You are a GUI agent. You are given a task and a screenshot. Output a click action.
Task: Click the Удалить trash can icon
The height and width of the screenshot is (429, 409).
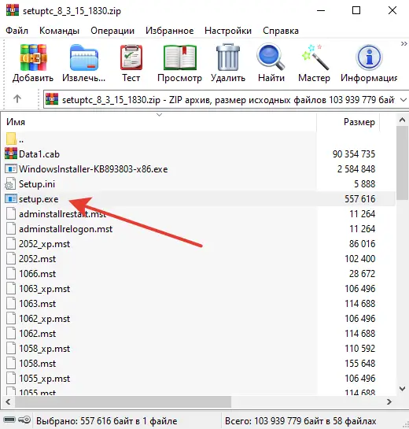tap(228, 57)
